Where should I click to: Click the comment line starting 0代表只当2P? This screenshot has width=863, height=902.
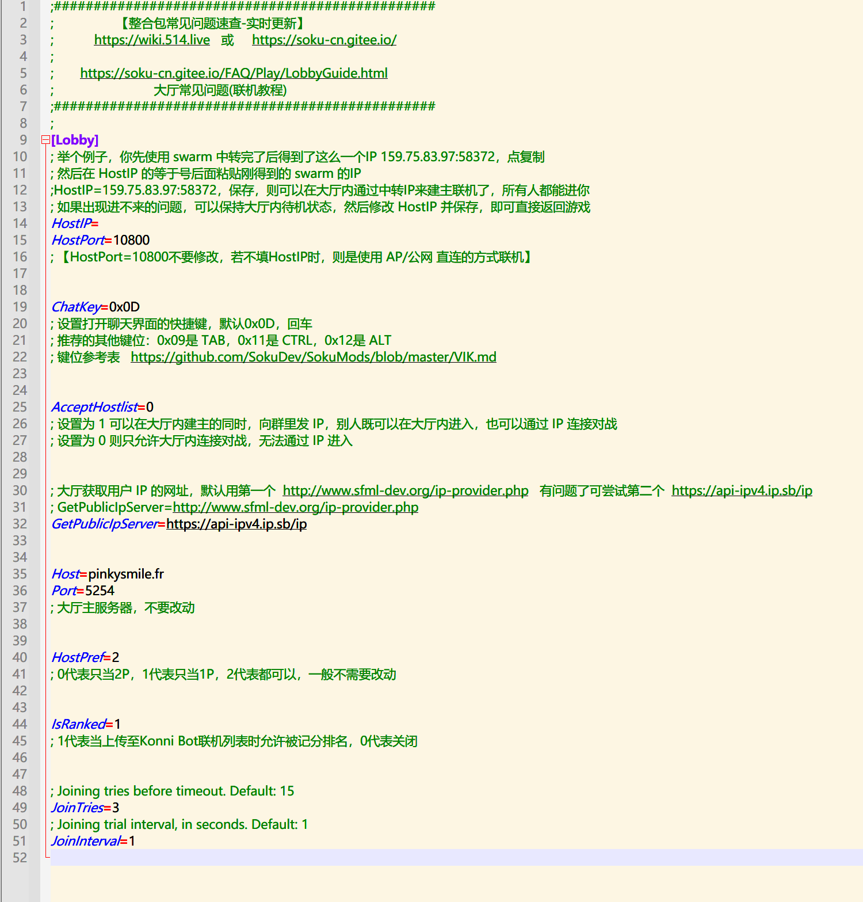click(x=223, y=674)
